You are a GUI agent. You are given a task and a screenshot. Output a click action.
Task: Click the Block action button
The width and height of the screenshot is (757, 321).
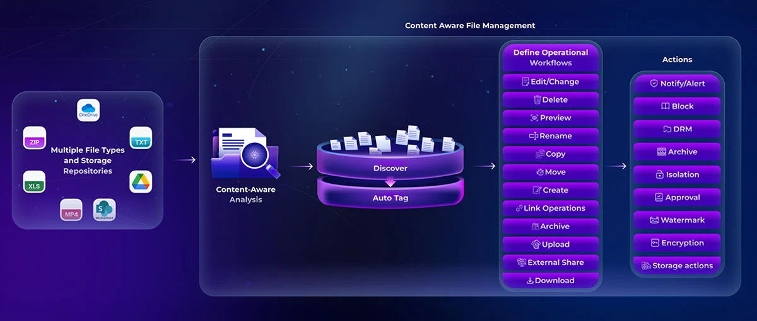coord(677,106)
